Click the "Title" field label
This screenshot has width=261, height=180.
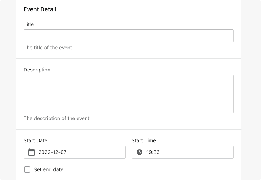(29, 24)
